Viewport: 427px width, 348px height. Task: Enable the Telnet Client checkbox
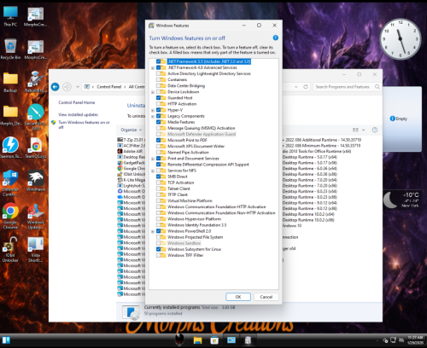(x=158, y=188)
